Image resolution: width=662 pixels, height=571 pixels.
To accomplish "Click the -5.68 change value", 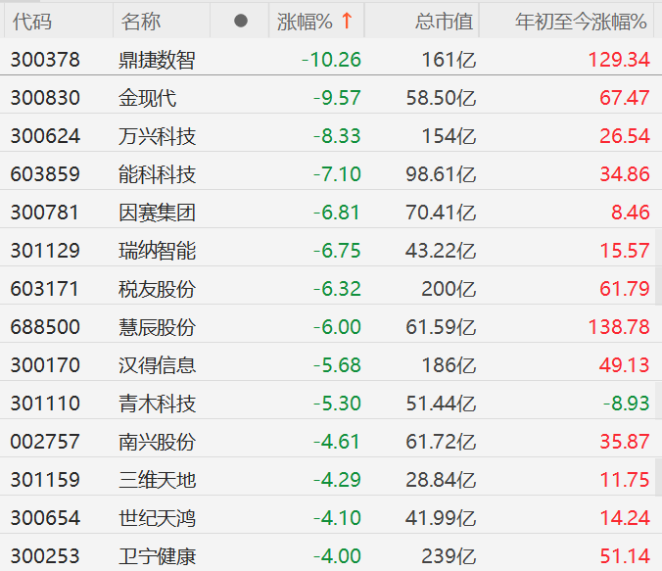I will (x=337, y=365).
